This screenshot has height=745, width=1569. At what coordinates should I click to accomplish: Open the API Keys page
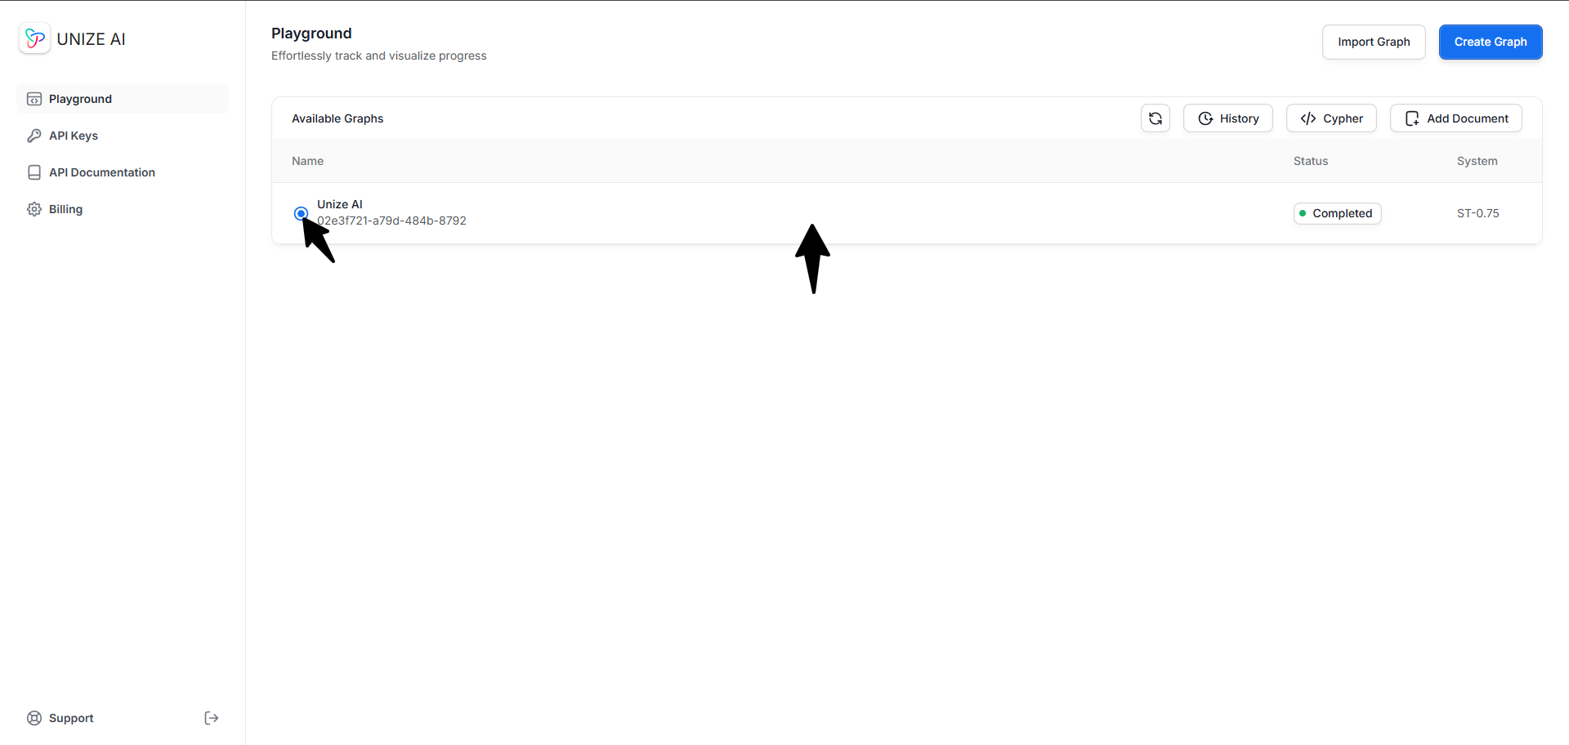[x=123, y=136]
